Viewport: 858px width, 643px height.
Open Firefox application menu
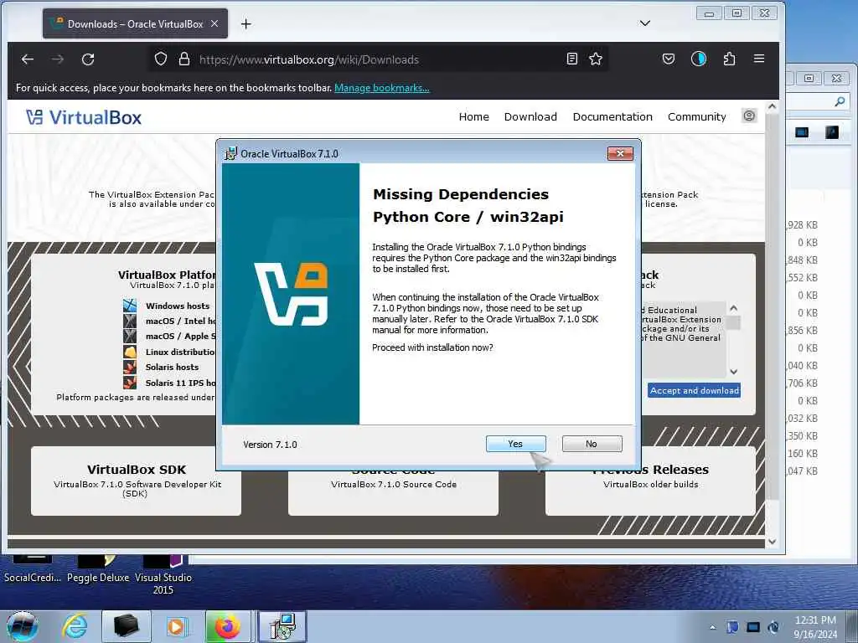759,59
